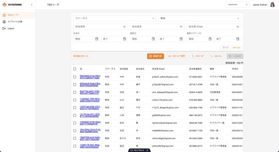Image resolution: width=279 pixels, height=152 pixels.
Task: Collapse the sidebar with the chevron icon
Action: tap(31, 4)
